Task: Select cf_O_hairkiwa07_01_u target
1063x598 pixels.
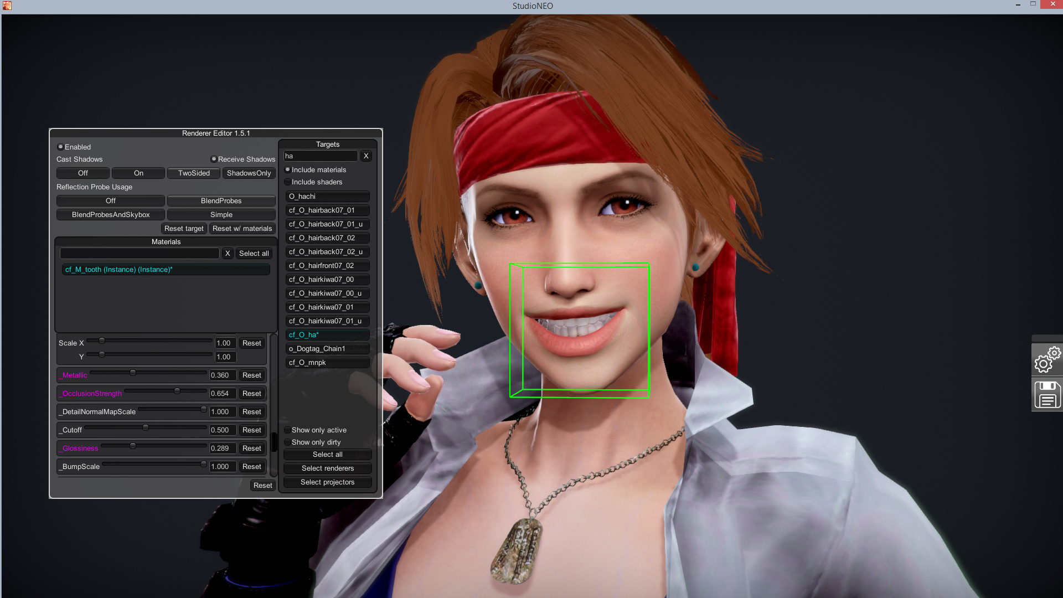Action: coord(328,321)
